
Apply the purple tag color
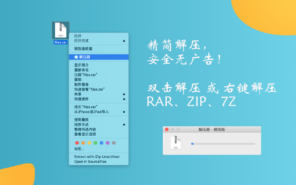pyautogui.click(x=108, y=143)
